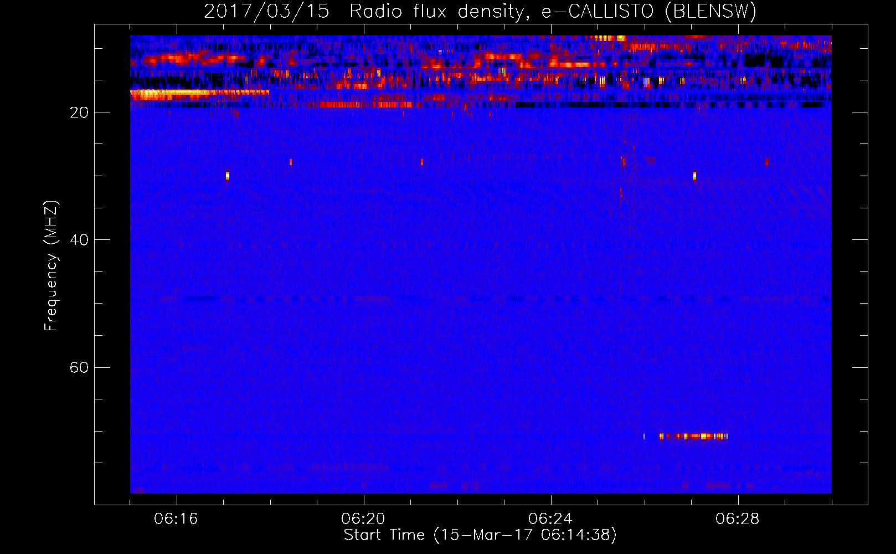Click the 'Start Time (15-Mar-17 06:14:38)' label
The width and height of the screenshot is (896, 554).
pos(480,535)
